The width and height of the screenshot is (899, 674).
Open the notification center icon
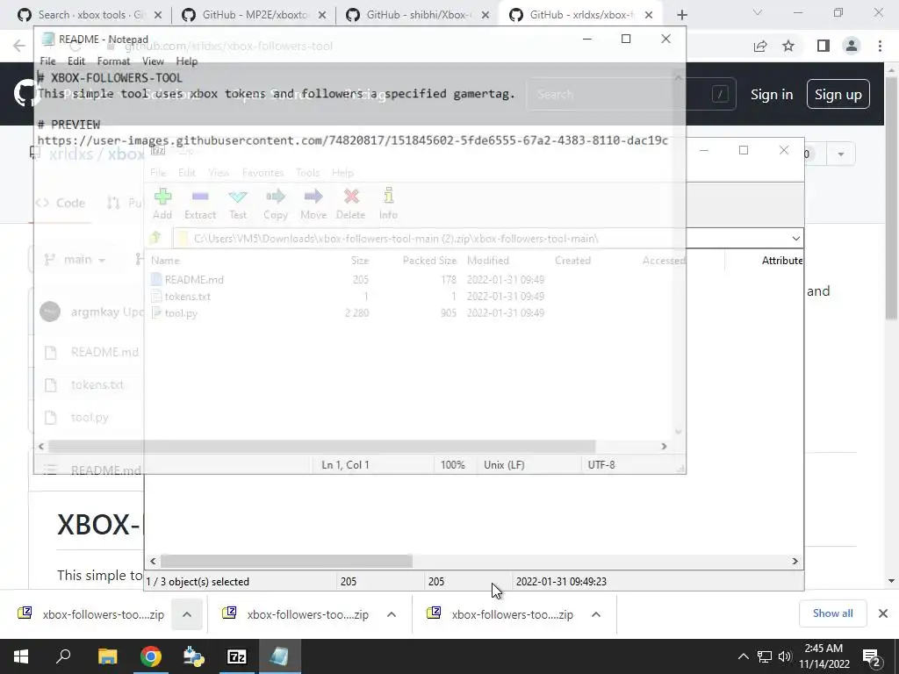tap(872, 658)
